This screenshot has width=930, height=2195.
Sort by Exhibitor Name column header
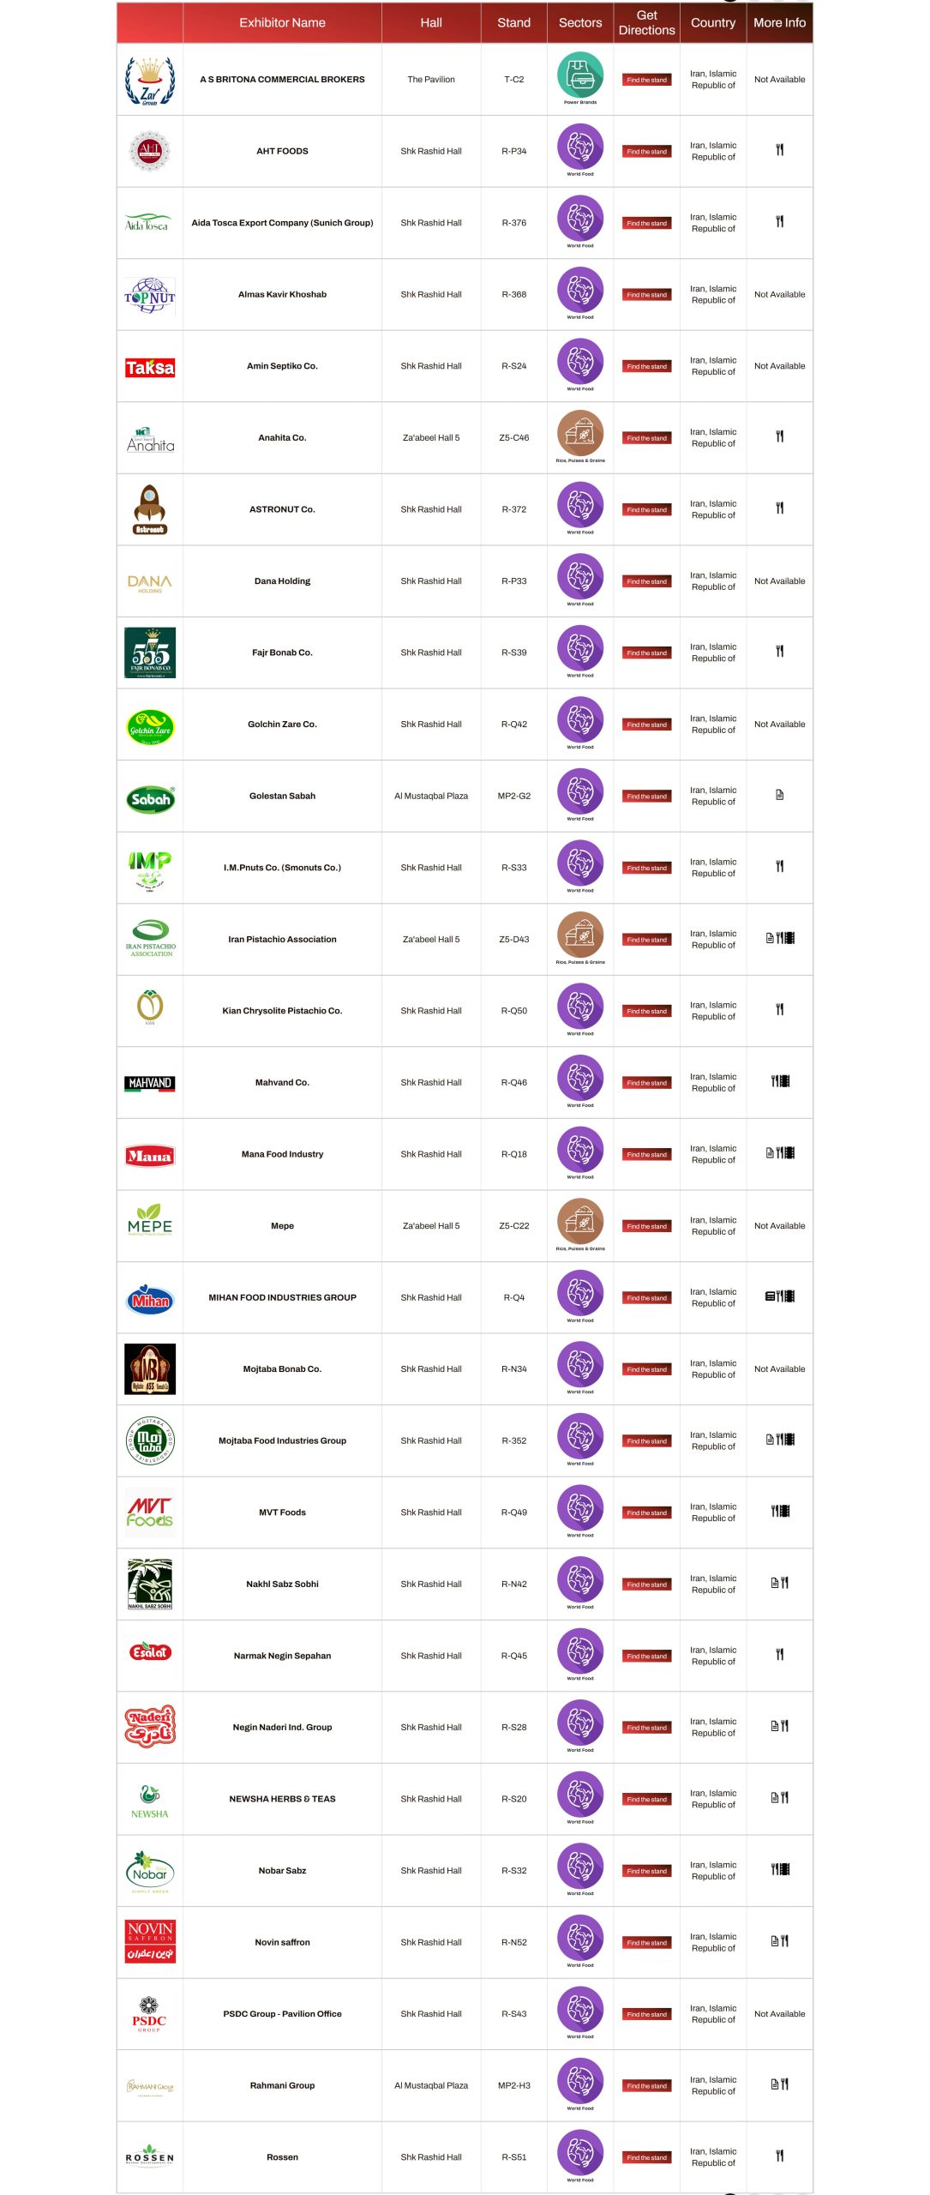click(282, 23)
